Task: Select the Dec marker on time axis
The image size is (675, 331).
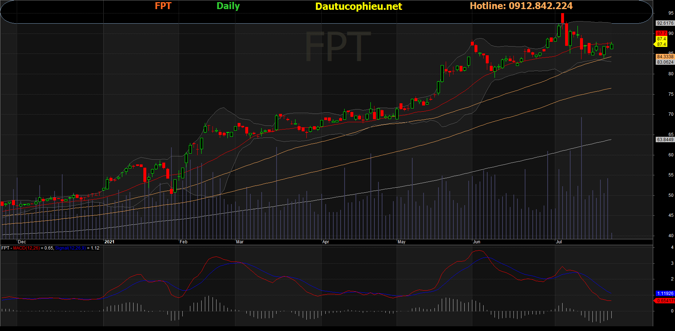Action: (x=22, y=242)
